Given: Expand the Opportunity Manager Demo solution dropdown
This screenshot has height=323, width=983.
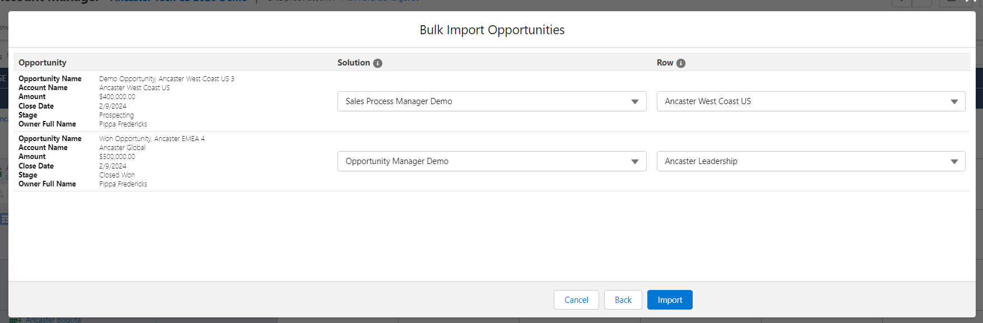Looking at the screenshot, I should click(x=491, y=161).
